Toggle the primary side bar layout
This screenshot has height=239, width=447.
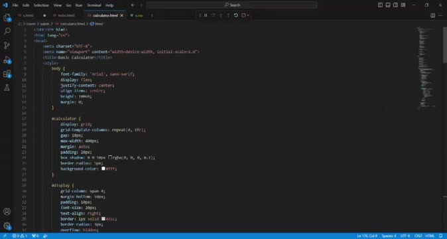pos(380,5)
